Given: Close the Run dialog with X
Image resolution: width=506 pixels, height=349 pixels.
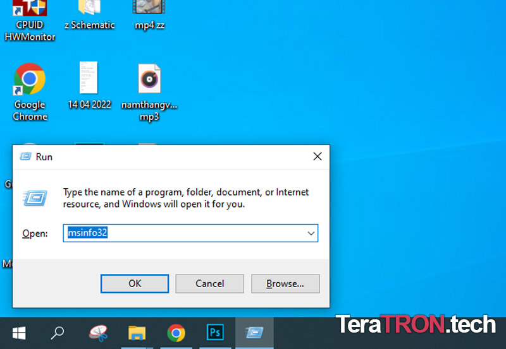Looking at the screenshot, I should [318, 157].
